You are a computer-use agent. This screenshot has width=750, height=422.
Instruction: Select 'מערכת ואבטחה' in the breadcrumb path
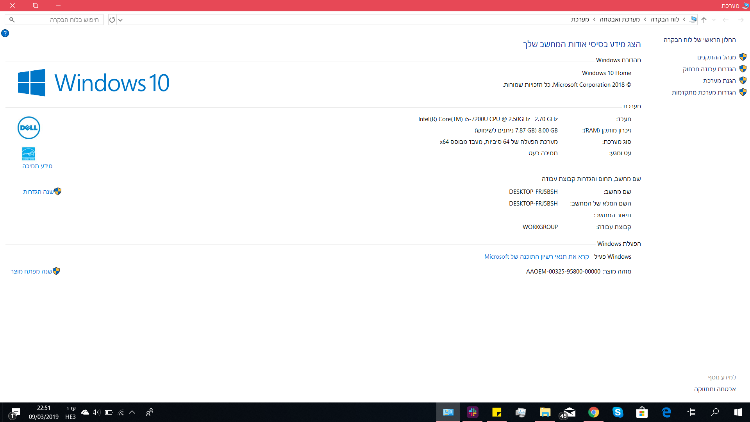[x=620, y=20]
